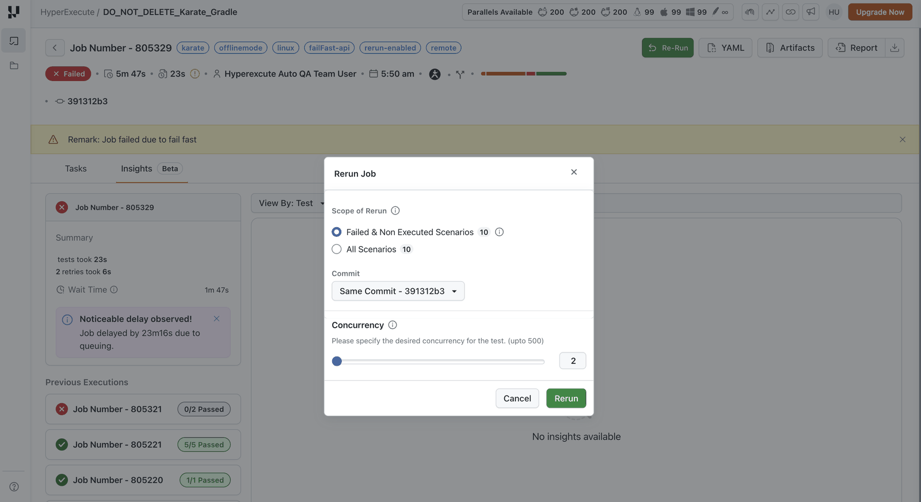Select the All Scenarios radio option
Viewport: 921px width, 502px height.
[x=337, y=250]
